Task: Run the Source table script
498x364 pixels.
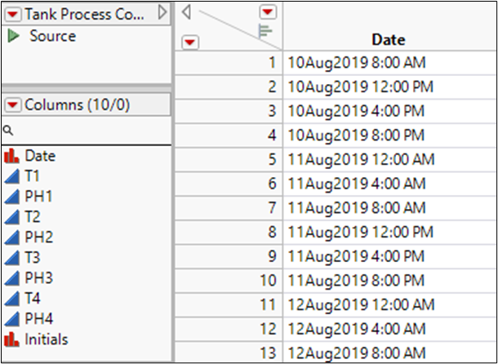Action: pos(14,36)
